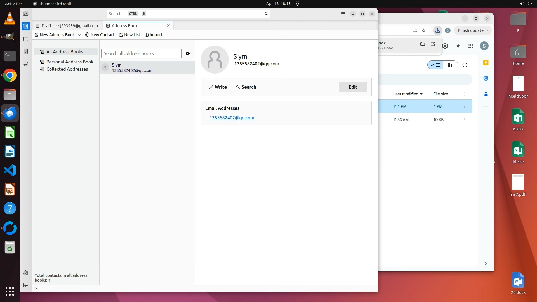This screenshot has height=302, width=537.
Task: Click the Import toolbar button
Action: [x=154, y=35]
